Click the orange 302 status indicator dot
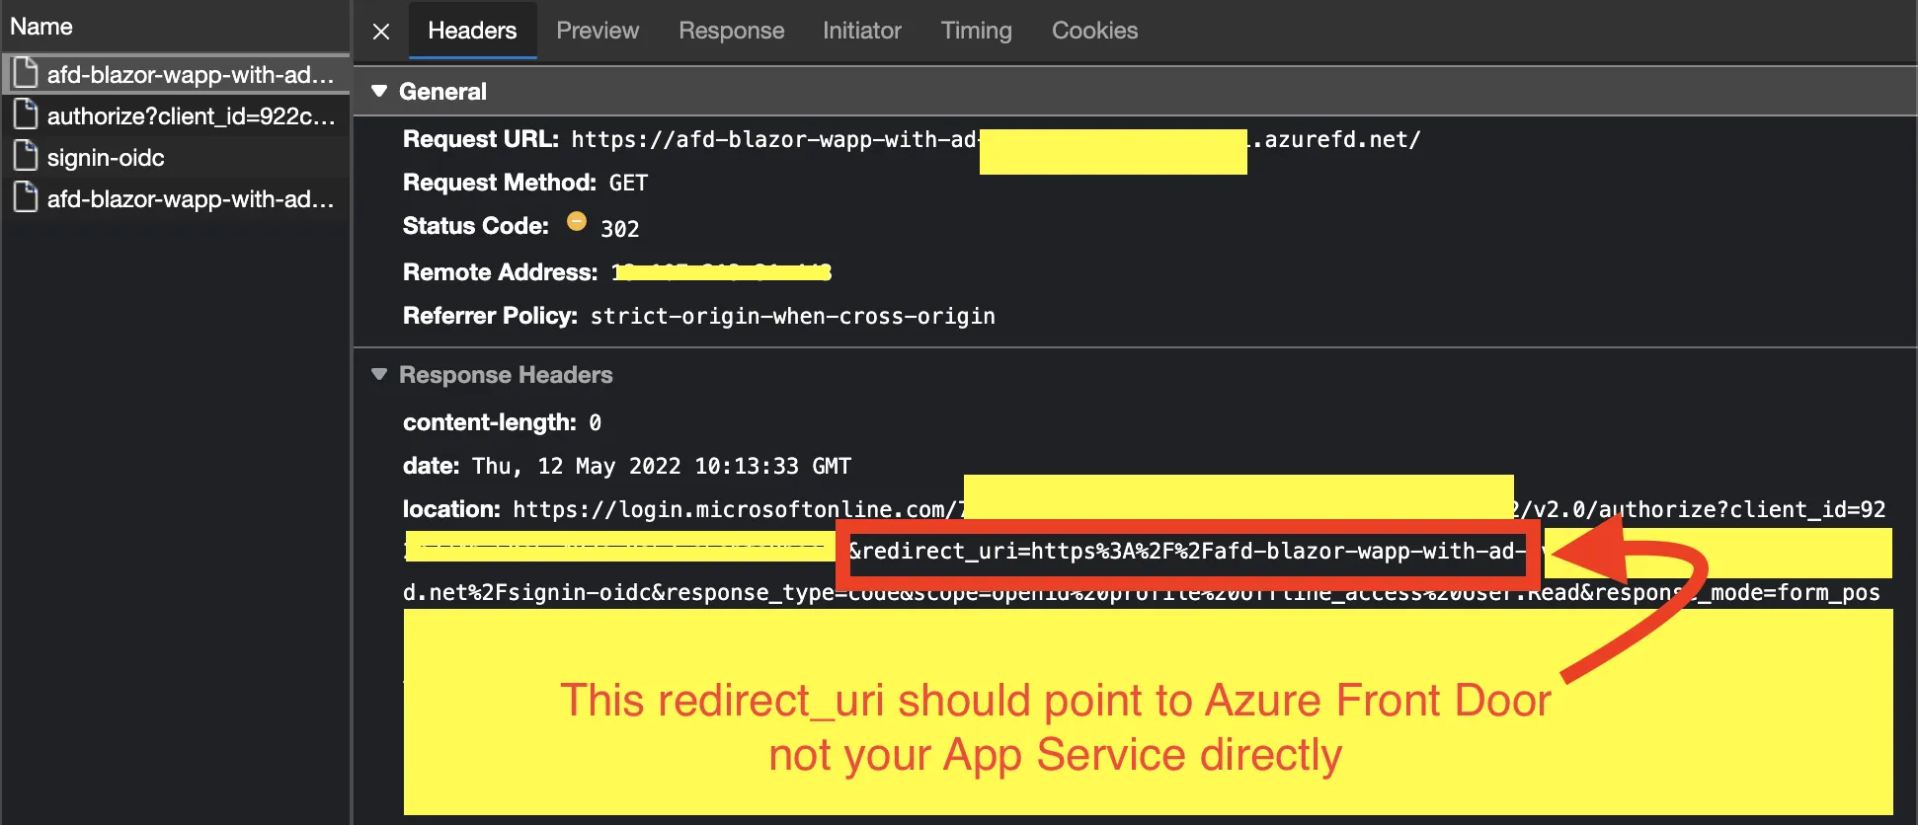The height and width of the screenshot is (825, 1918). (577, 222)
